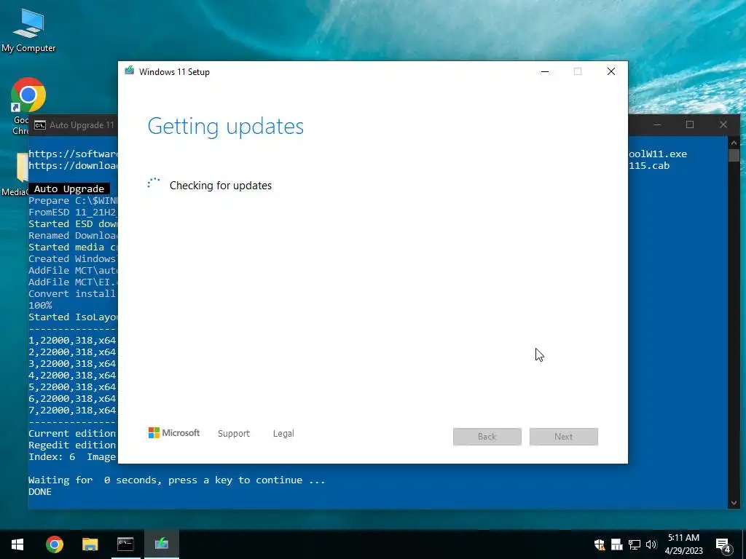This screenshot has height=559, width=746.
Task: Click the console scrollbar up arrow
Action: tap(734, 143)
